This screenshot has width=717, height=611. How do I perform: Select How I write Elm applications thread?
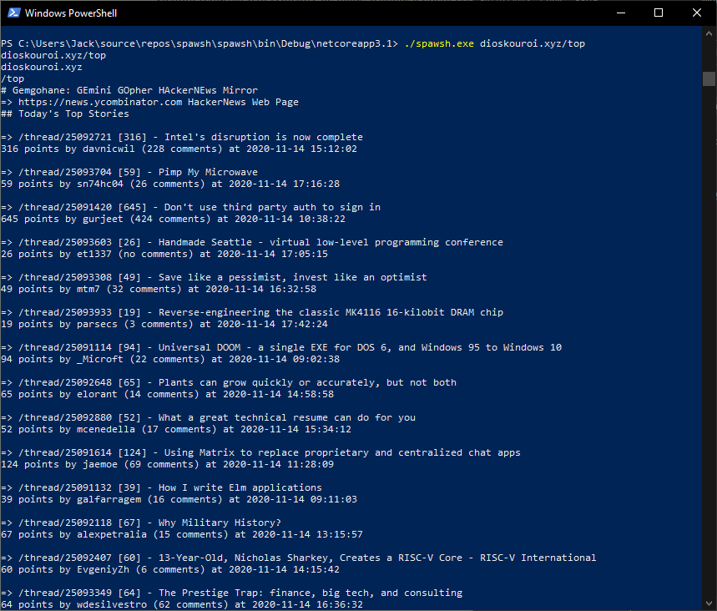pos(161,487)
